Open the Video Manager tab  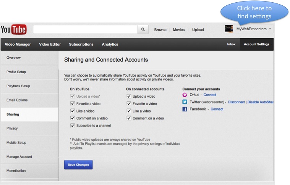(x=18, y=44)
